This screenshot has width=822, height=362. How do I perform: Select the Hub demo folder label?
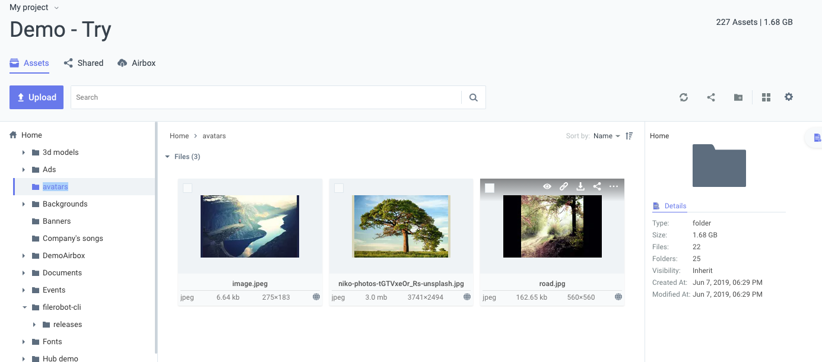pos(61,358)
